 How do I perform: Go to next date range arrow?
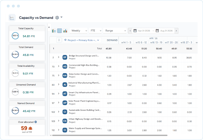[176, 31]
